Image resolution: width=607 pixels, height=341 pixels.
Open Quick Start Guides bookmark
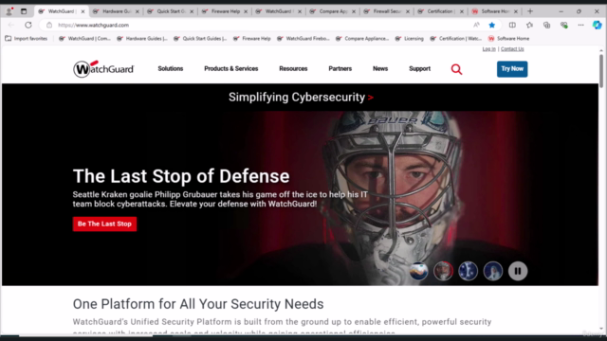(200, 39)
